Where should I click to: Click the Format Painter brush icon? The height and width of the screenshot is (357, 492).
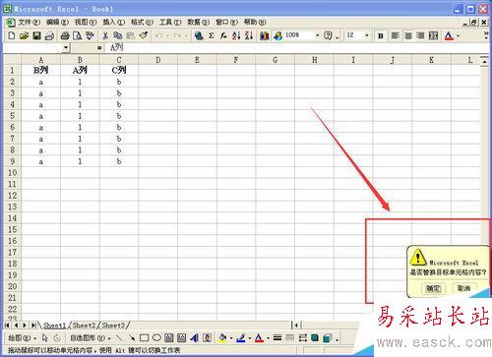click(x=144, y=35)
